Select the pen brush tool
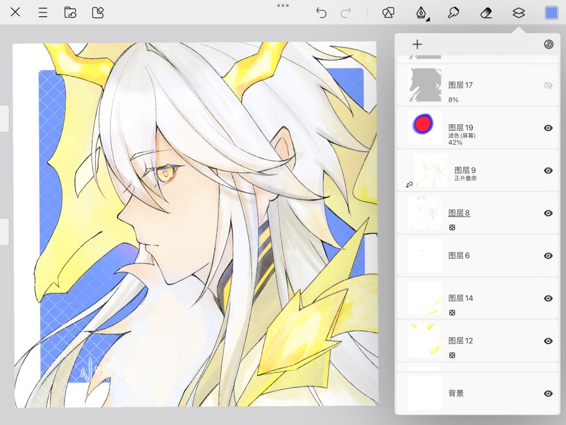 pyautogui.click(x=421, y=13)
